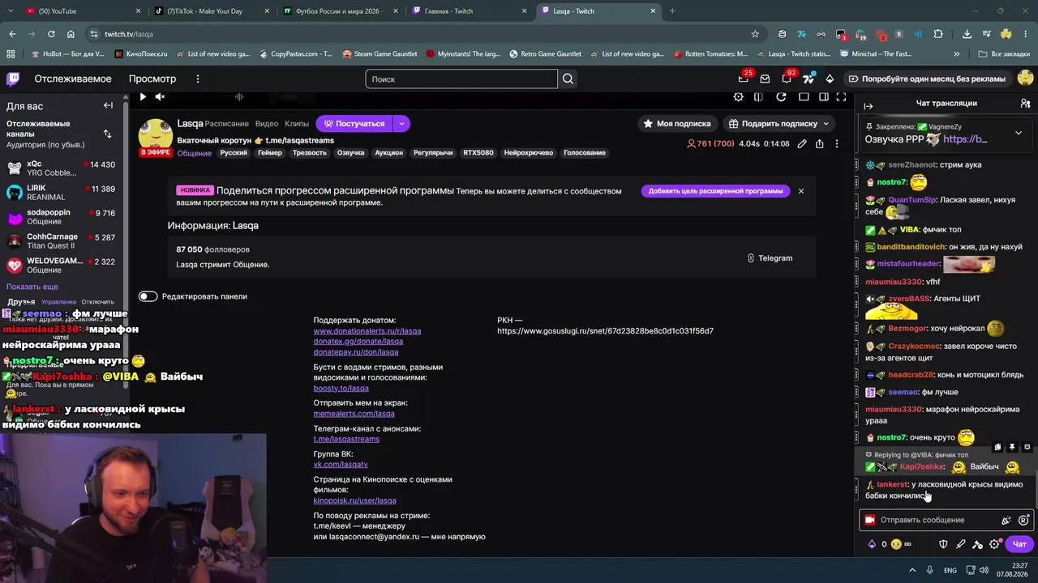1038x583 pixels.
Task: Open the boosty.to/lasqa link
Action: (x=341, y=389)
